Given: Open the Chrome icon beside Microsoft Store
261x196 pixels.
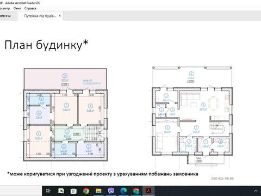Looking at the screenshot, I should pyautogui.click(x=86, y=191).
